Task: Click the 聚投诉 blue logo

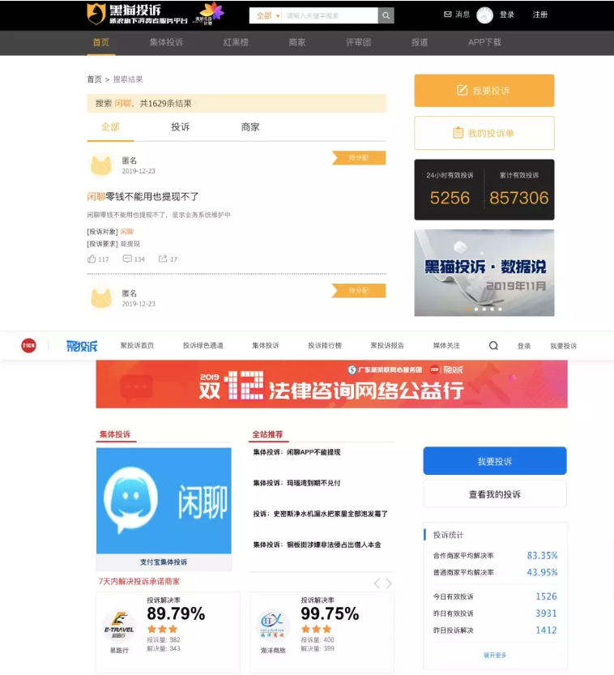Action: click(x=82, y=346)
